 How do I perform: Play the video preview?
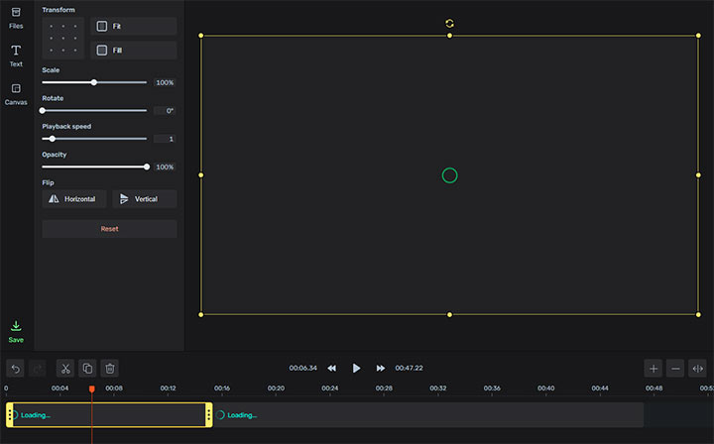tap(356, 368)
